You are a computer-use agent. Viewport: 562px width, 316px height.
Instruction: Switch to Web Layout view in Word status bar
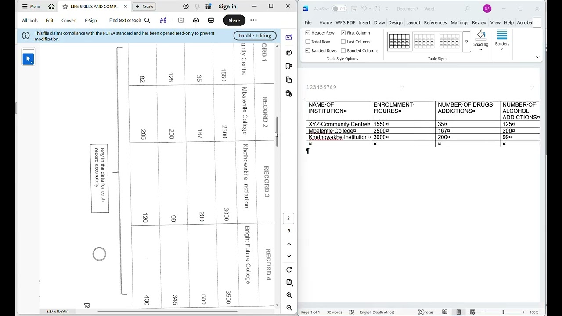click(472, 312)
